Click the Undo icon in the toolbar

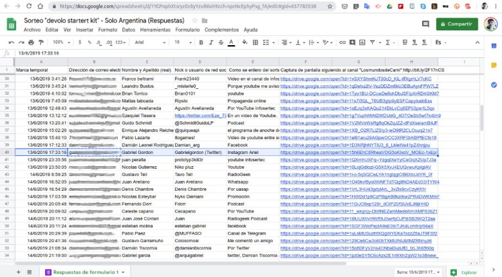tap(11, 43)
